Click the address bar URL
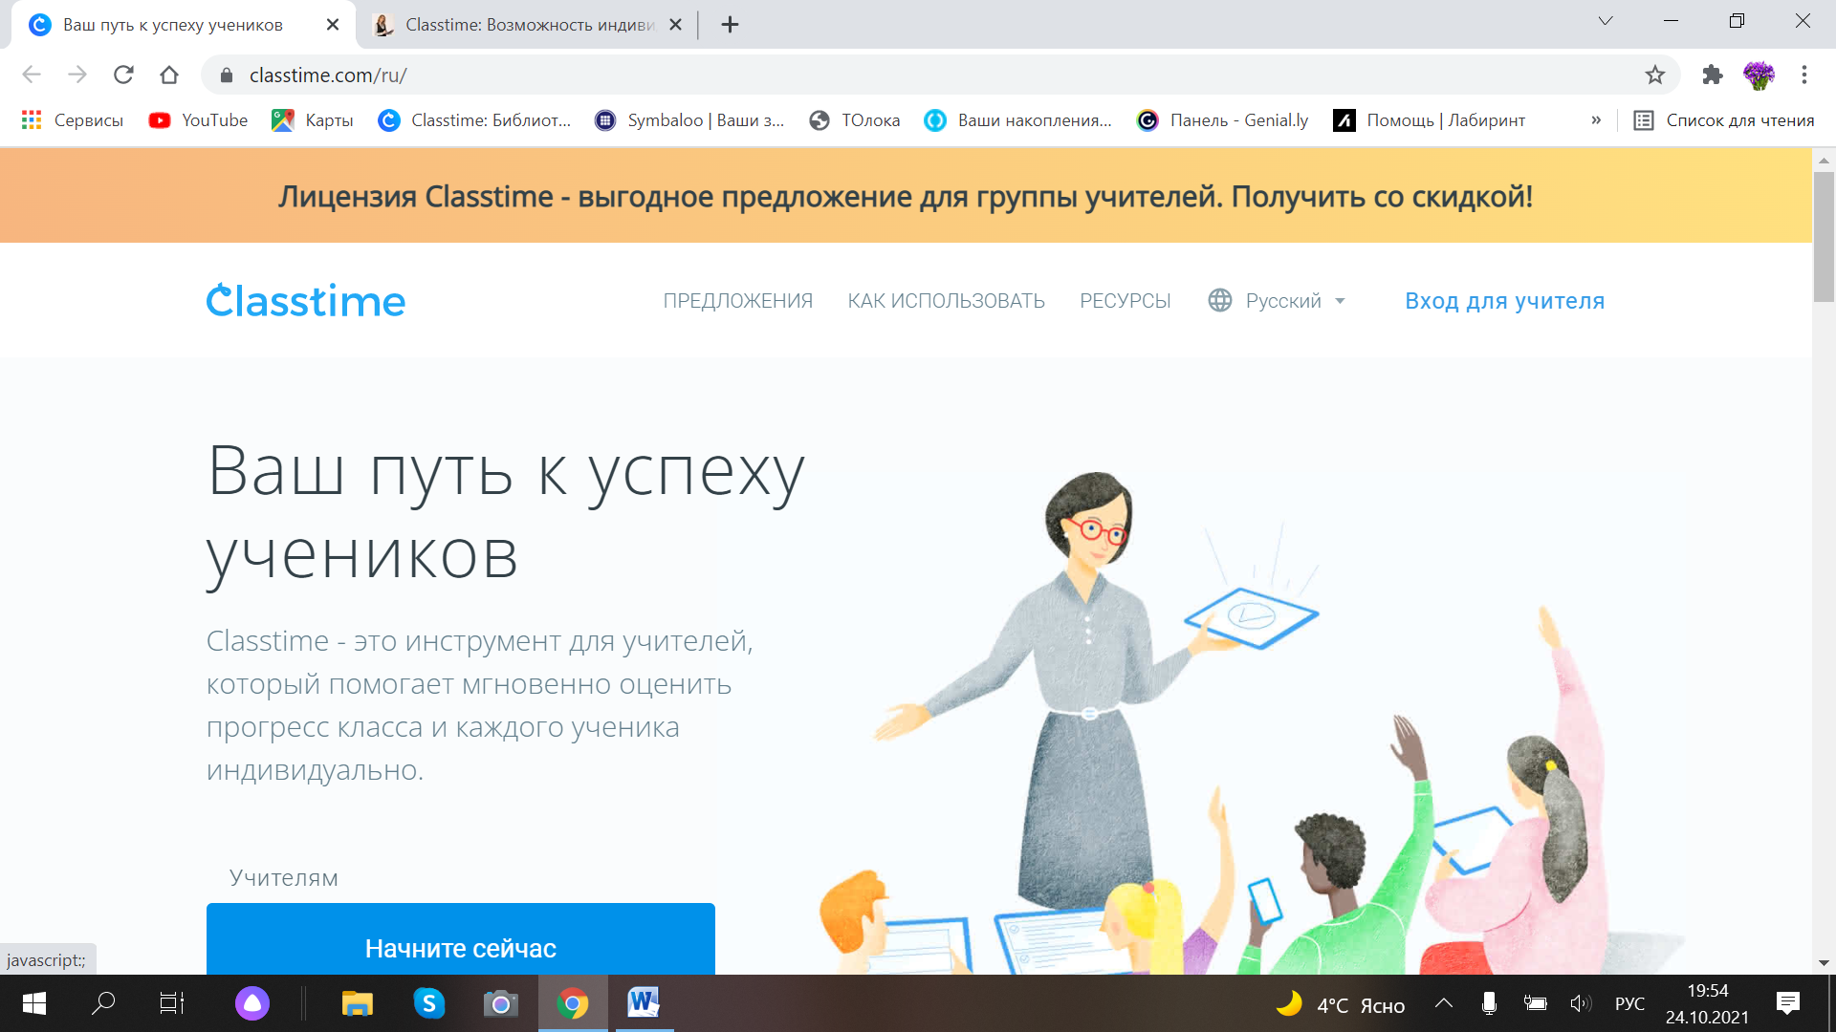Image resolution: width=1836 pixels, height=1032 pixels. [328, 75]
